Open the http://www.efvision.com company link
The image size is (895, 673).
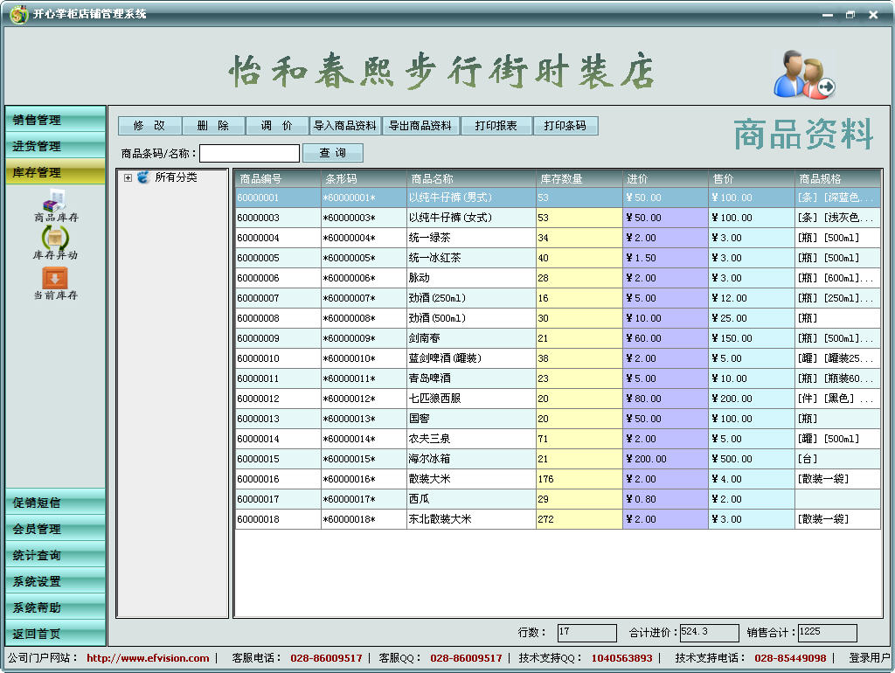pos(148,658)
